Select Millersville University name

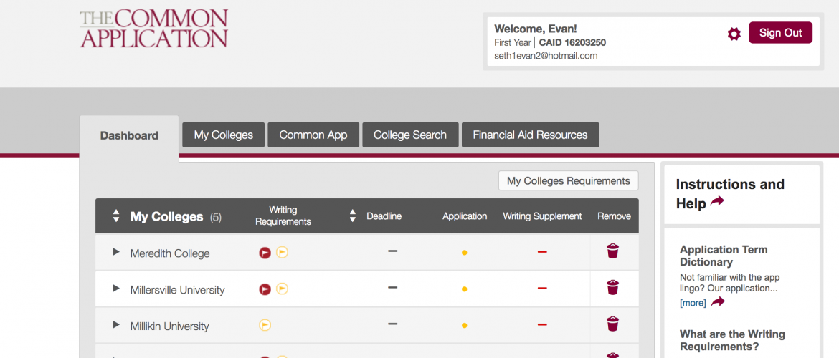(x=177, y=289)
